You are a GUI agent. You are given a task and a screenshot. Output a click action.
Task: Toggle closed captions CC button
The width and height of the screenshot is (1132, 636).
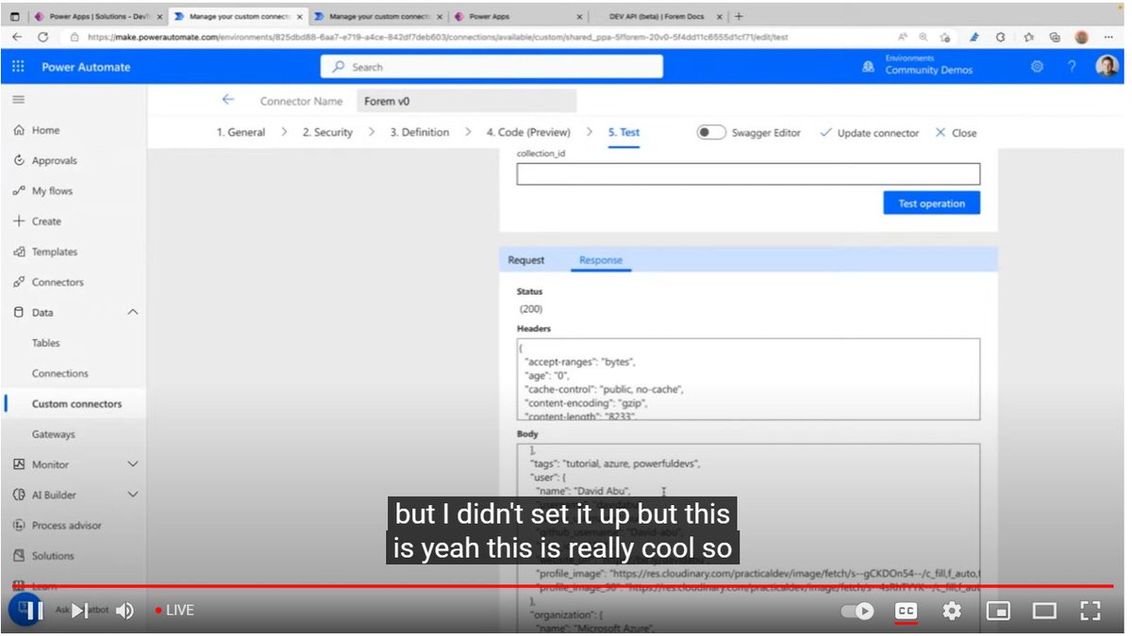pyautogui.click(x=906, y=611)
